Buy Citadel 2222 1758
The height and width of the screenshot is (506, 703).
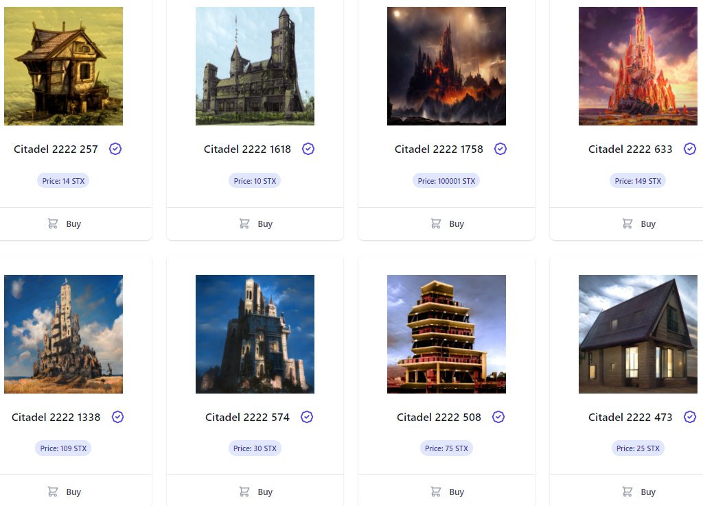point(446,224)
